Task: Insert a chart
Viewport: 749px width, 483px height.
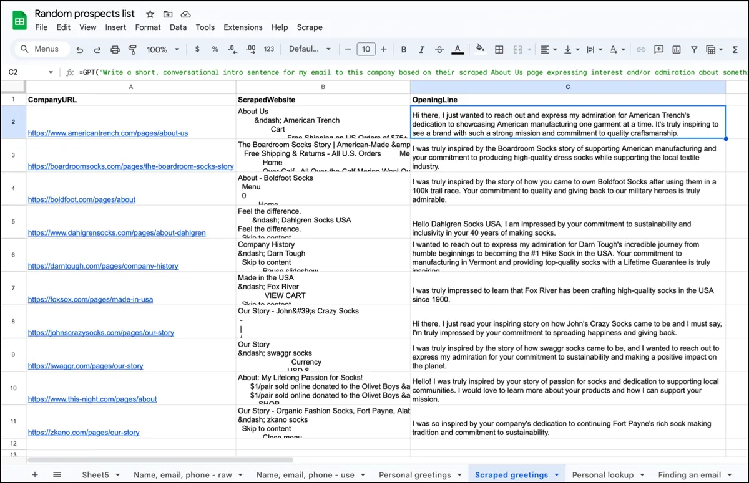Action: tap(677, 49)
